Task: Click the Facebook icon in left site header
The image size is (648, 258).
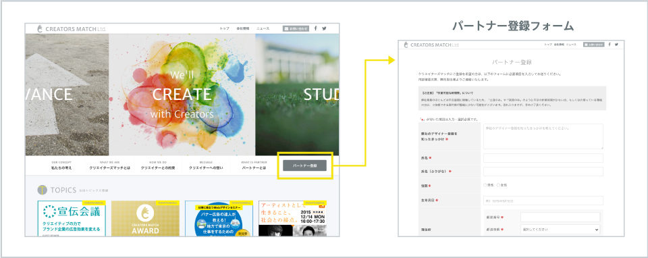Action: [316, 28]
